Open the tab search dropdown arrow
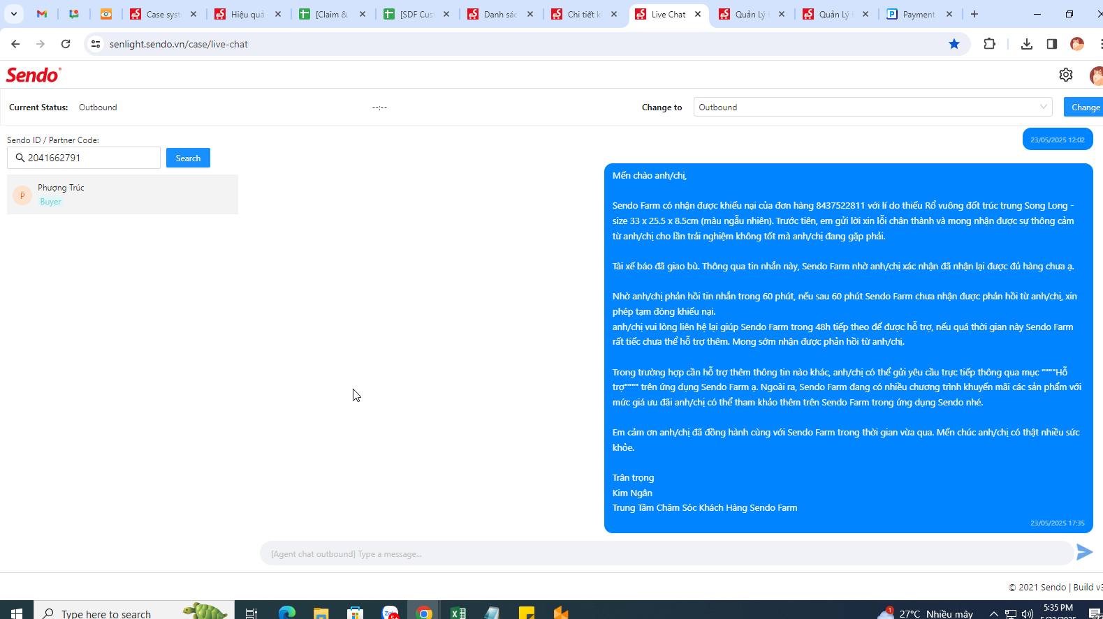1103x619 pixels. (13, 14)
